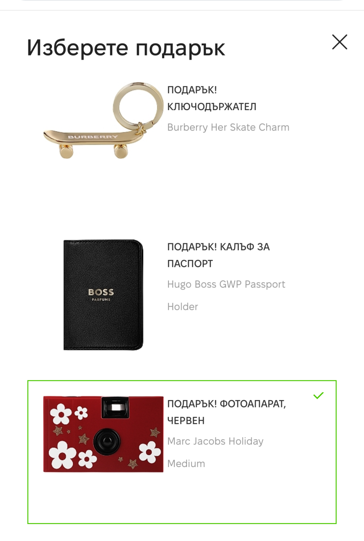Image resolution: width=364 pixels, height=541 pixels.
Task: Click the green checkmark on selected gift
Action: (x=319, y=395)
